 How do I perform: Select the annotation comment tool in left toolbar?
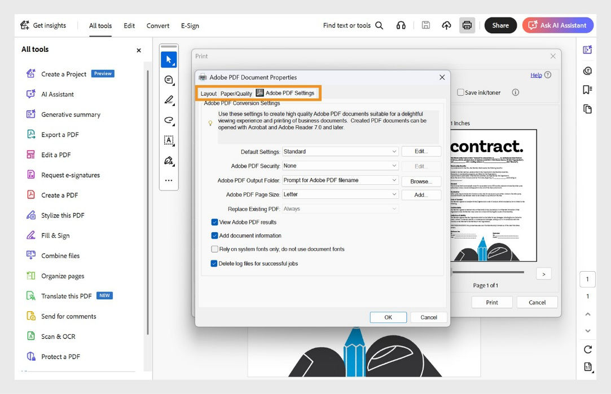pyautogui.click(x=168, y=79)
